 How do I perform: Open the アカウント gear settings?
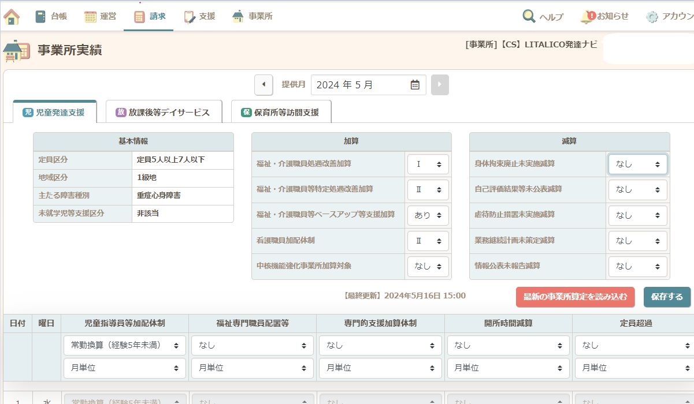click(652, 17)
